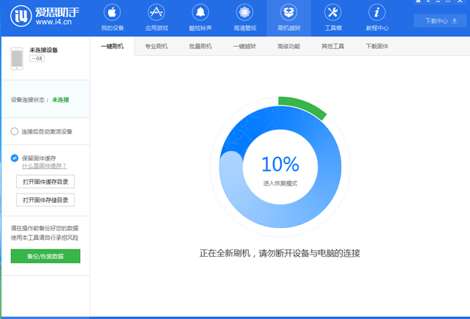Select Flash & Jailbreak (刷机越狱) icon
This screenshot has height=319, width=470.
point(288,18)
